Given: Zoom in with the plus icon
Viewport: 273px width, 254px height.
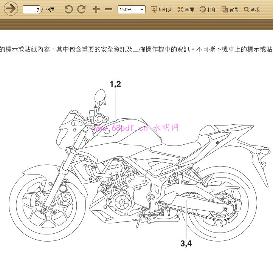Looking at the screenshot, I should (96, 9).
